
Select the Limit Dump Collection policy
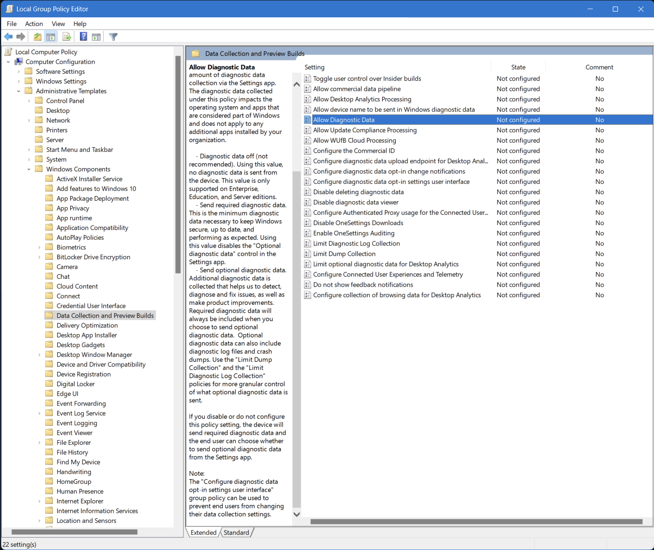[344, 254]
